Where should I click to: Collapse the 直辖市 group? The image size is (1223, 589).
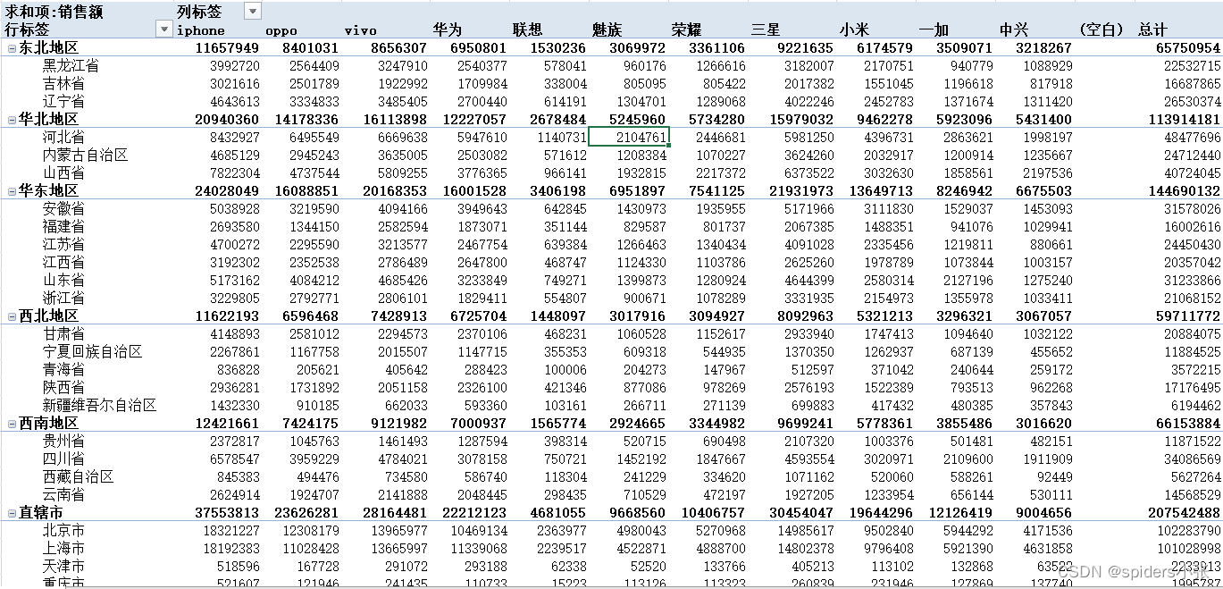point(12,512)
